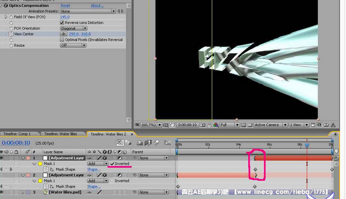Open the Active Camera view dropdown
Screen dimensions: 346x199
270,125
